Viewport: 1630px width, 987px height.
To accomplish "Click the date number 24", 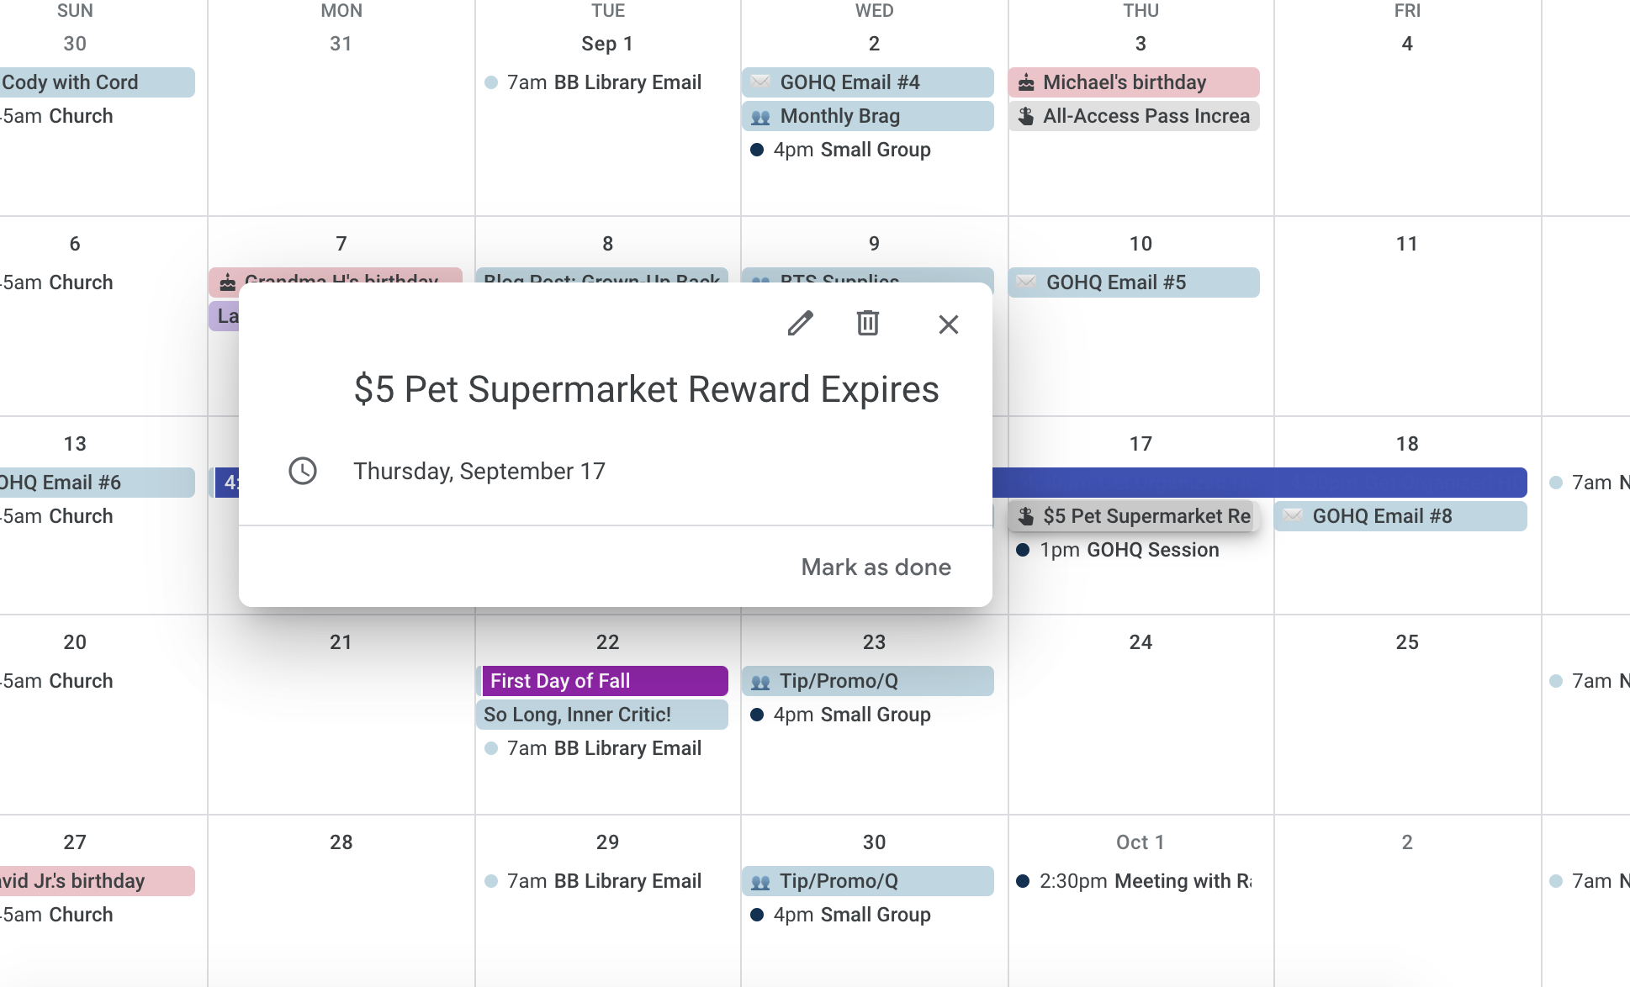I will pyautogui.click(x=1140, y=642).
